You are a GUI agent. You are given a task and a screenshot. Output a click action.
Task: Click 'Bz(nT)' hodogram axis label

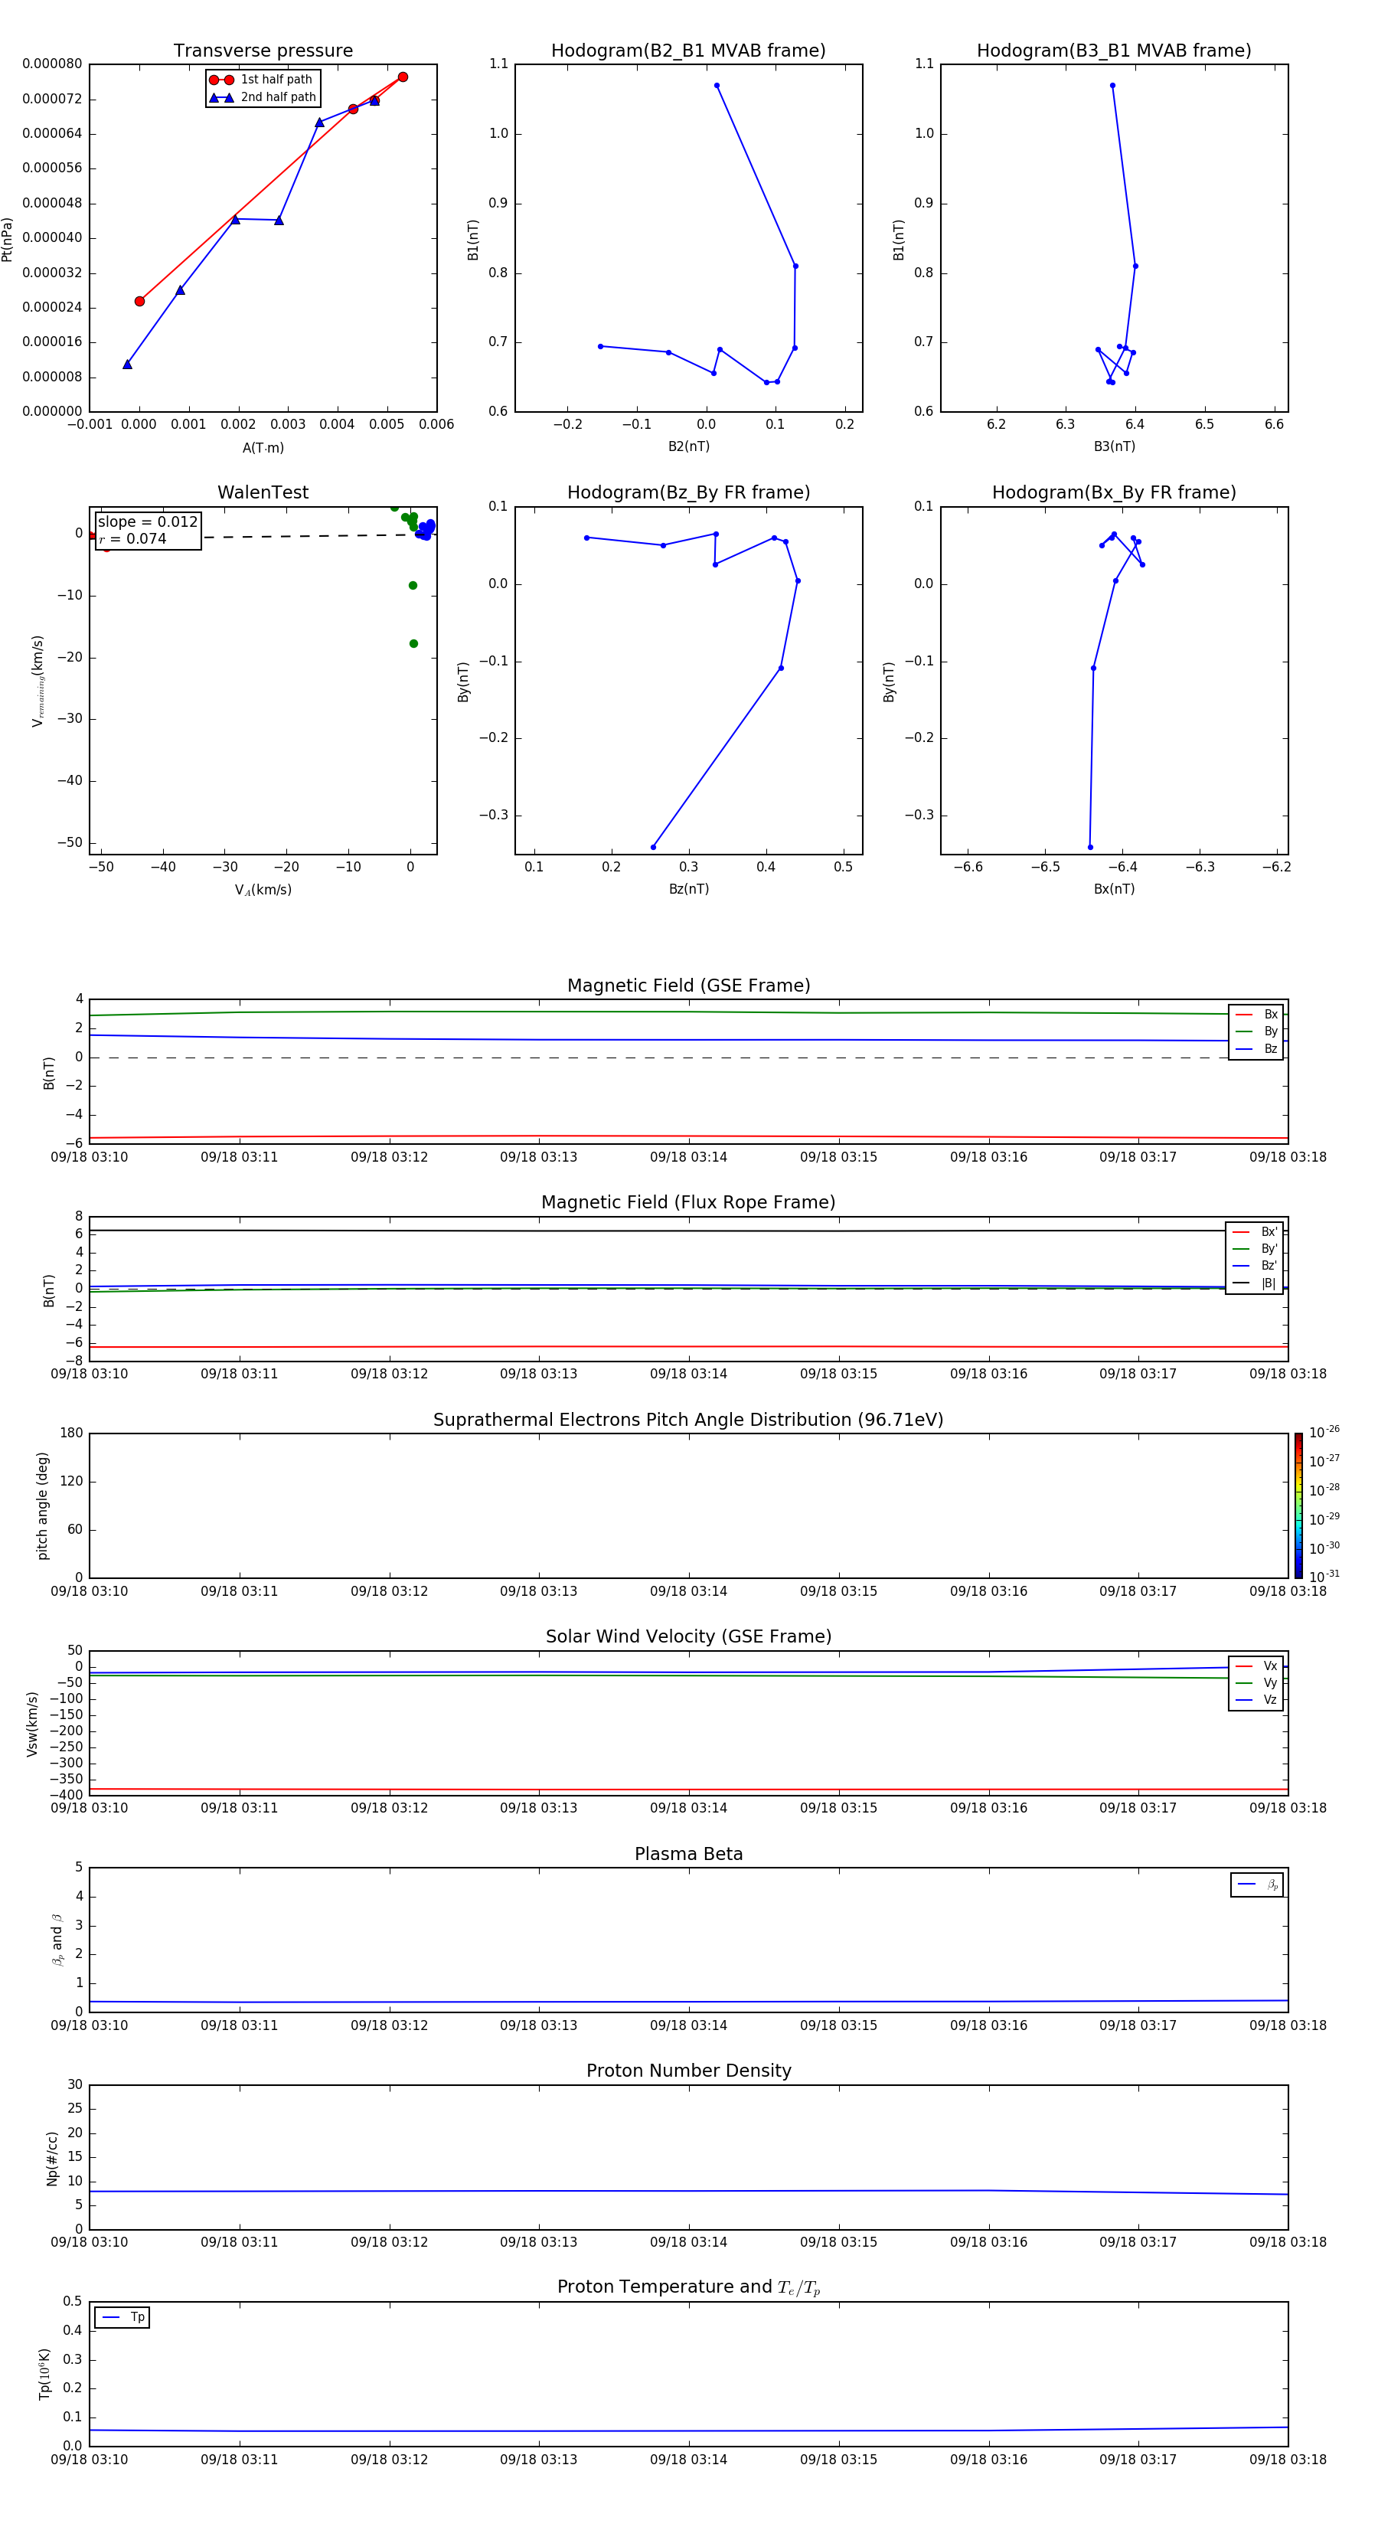688,889
